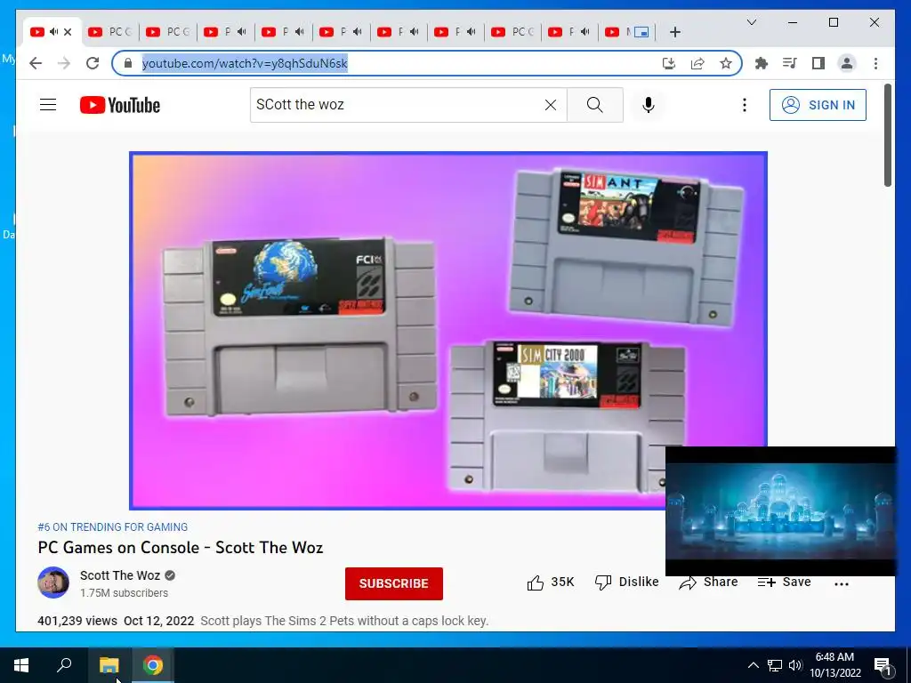This screenshot has width=911, height=683.
Task: Click the page's vertical scrollbar thumb
Action: click(x=888, y=135)
